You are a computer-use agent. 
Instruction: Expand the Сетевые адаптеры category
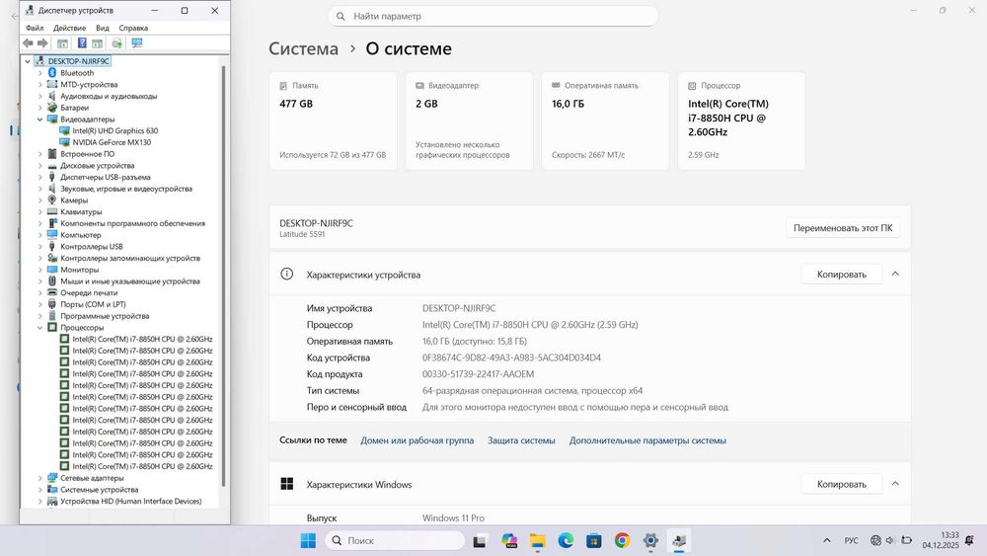coord(40,478)
